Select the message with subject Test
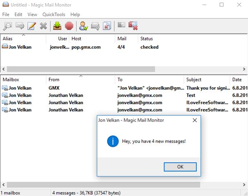This screenshot has width=248, height=196. 124,95
